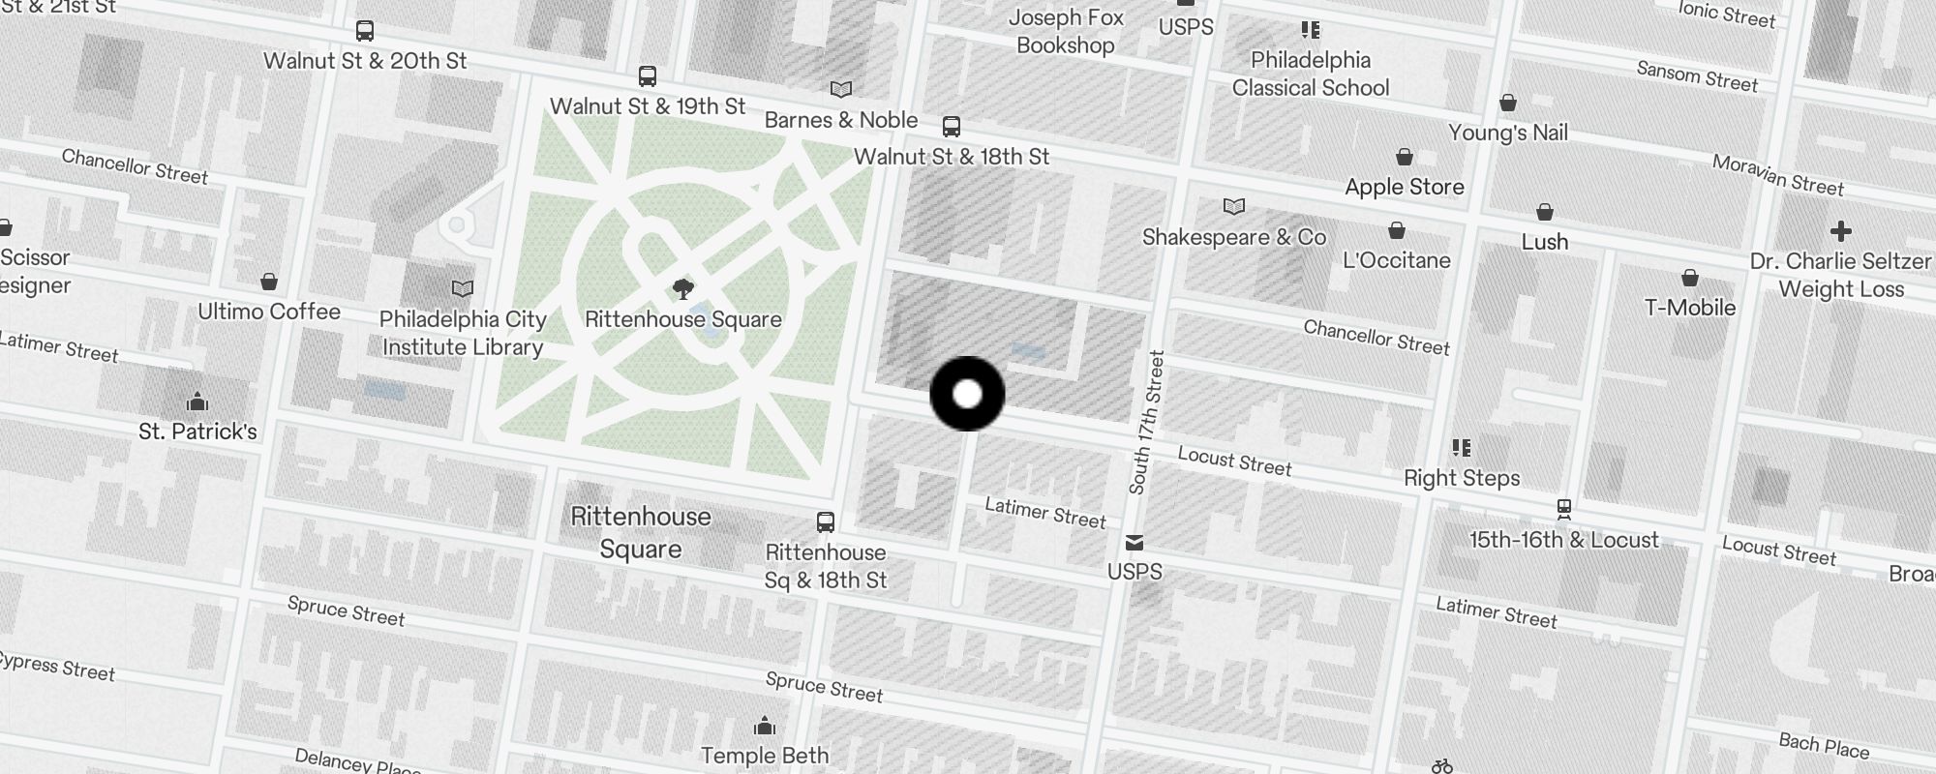This screenshot has height=774, width=1936.
Task: Click the South 17th Street label
Action: [1147, 423]
